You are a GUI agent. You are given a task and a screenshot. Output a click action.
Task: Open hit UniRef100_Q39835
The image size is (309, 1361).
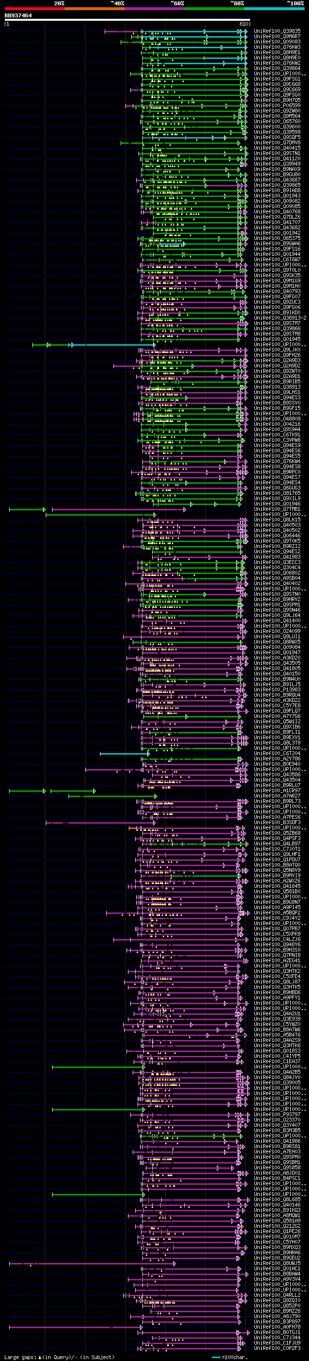click(277, 31)
